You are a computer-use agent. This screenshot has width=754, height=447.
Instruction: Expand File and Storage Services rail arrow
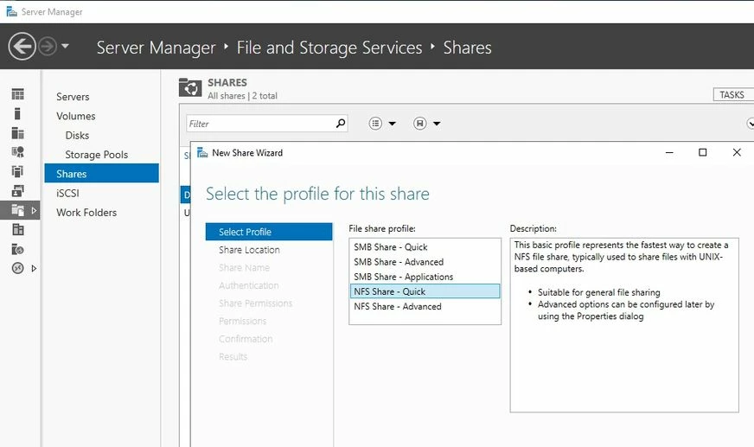pos(34,210)
